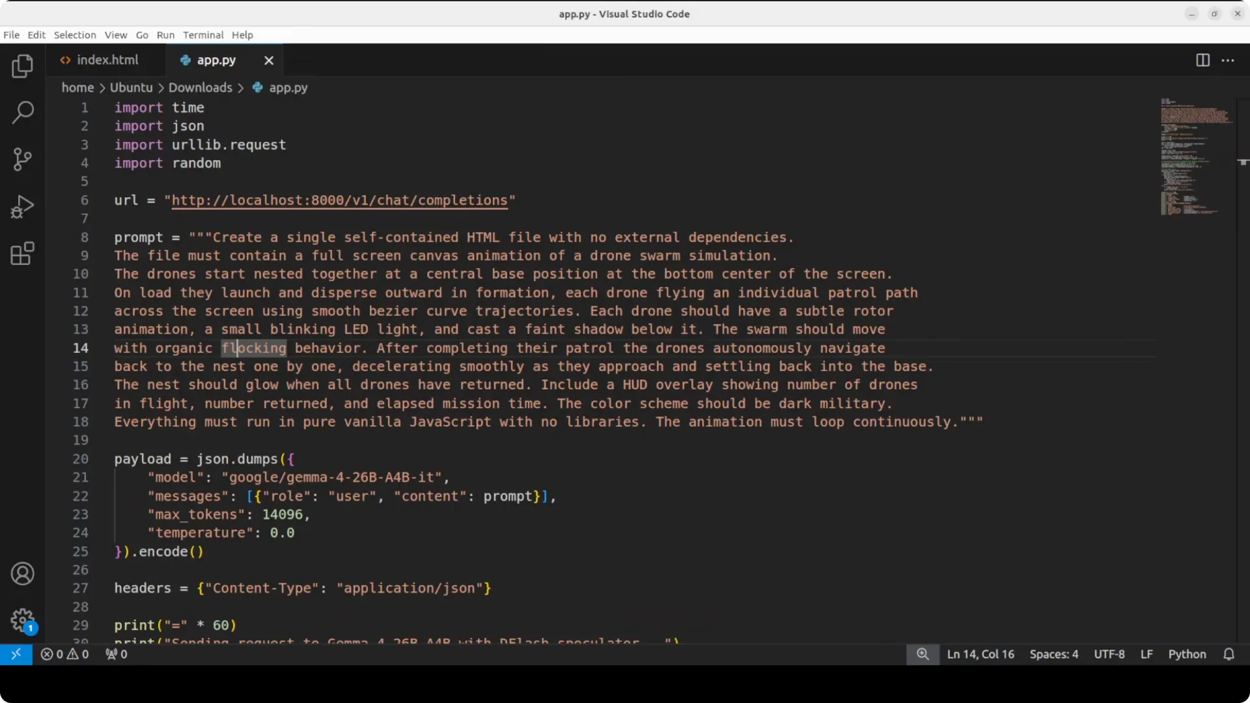
Task: Show errors and warnings problems panel
Action: click(64, 654)
